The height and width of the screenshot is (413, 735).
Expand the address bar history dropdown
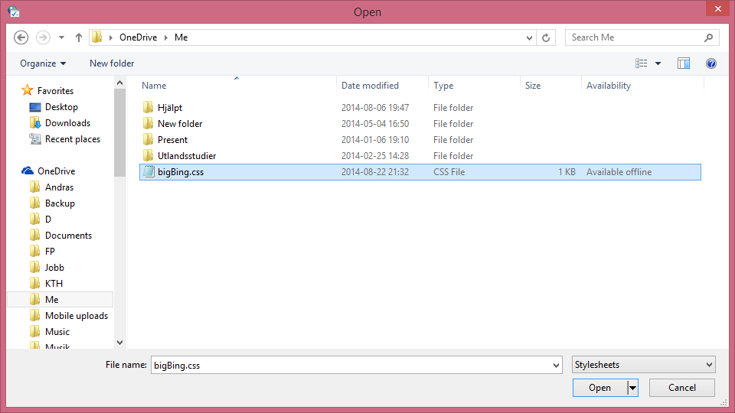529,37
